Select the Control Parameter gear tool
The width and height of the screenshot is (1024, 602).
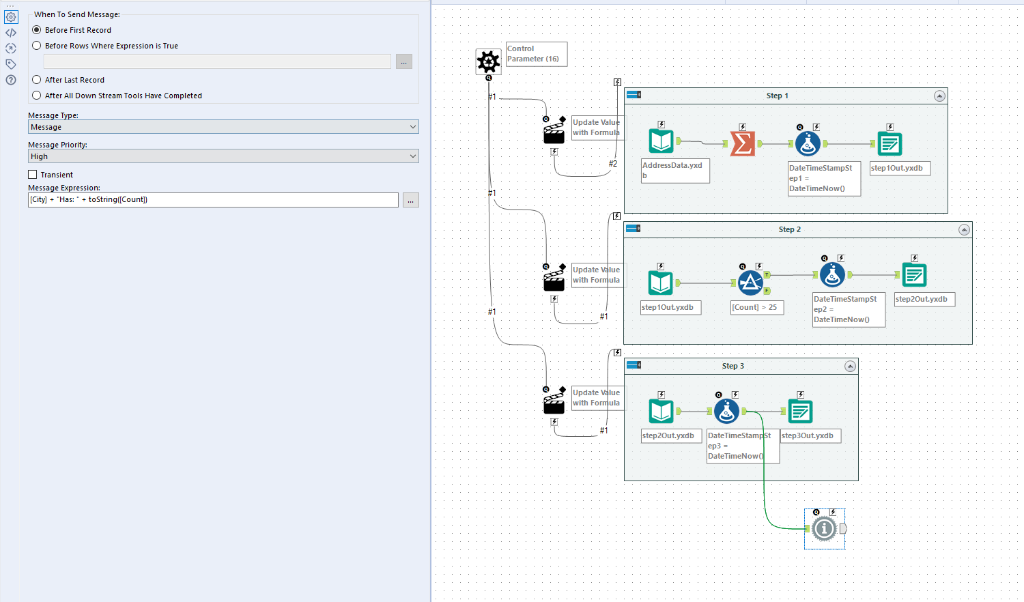488,61
